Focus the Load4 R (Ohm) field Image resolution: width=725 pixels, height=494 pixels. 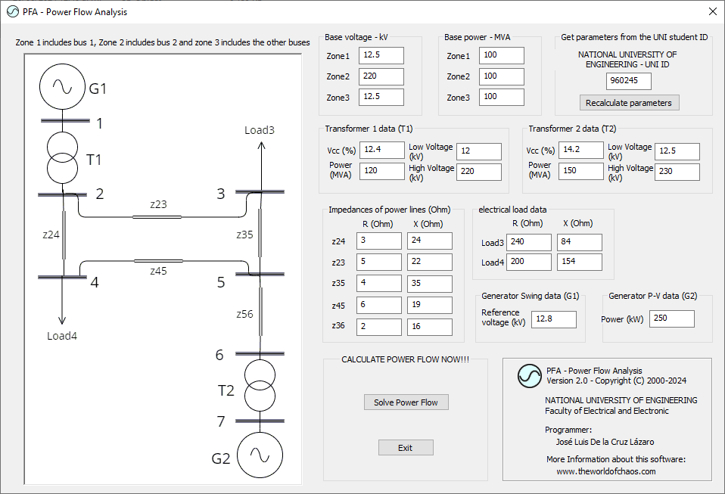click(x=529, y=262)
